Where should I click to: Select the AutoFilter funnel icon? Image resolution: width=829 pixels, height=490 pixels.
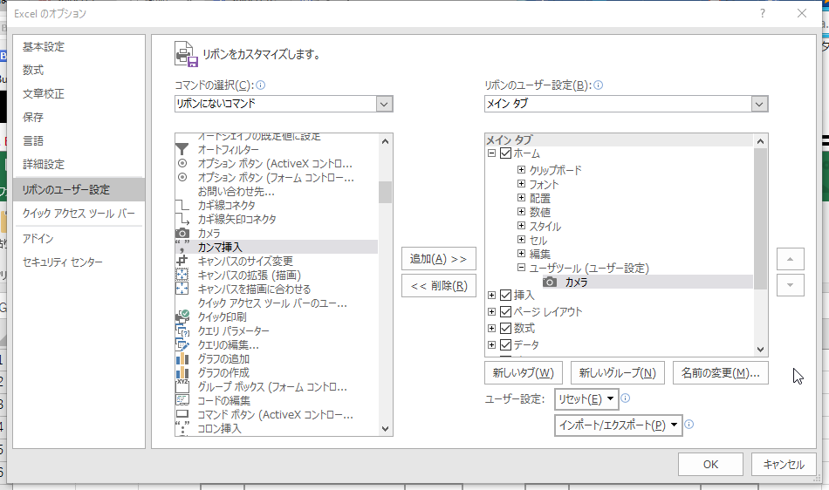click(182, 150)
